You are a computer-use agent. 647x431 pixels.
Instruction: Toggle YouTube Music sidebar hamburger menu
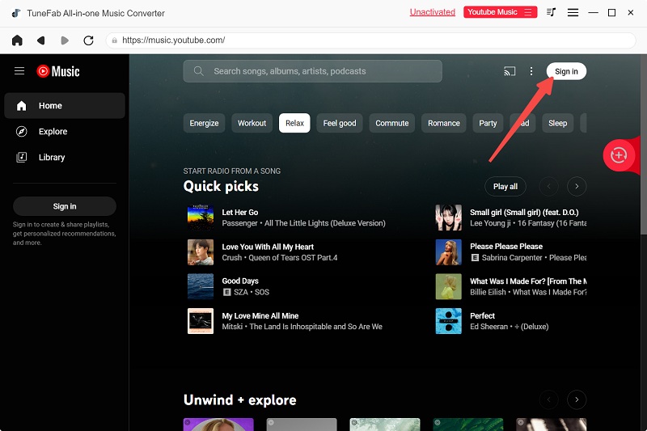point(19,71)
